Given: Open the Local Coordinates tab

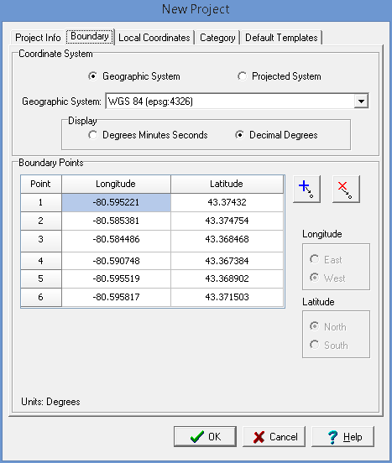Looking at the screenshot, I should click(154, 38).
